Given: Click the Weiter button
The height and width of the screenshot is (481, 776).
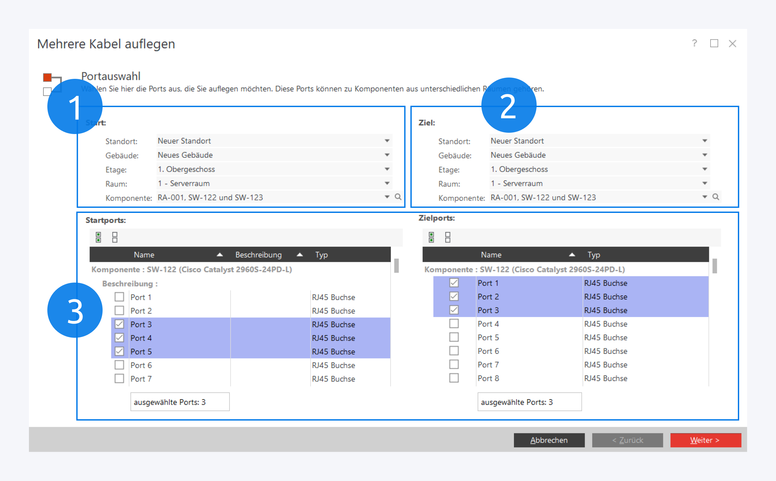Looking at the screenshot, I should (x=706, y=440).
